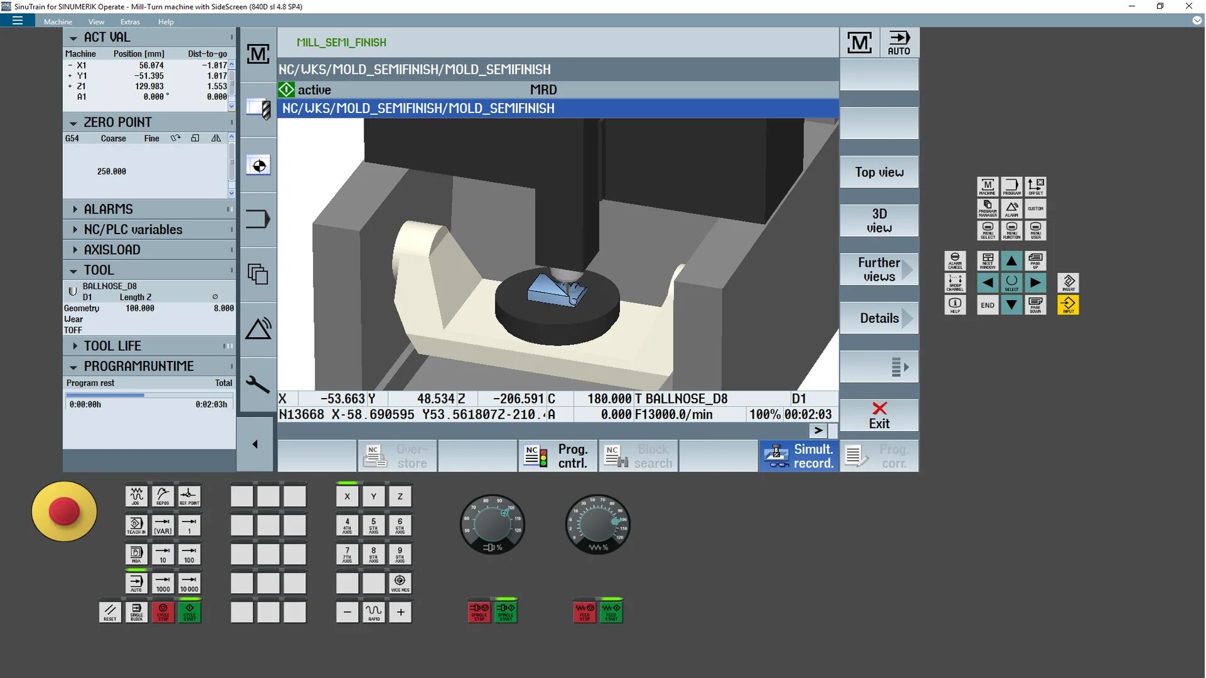Open the Machine menu
The image size is (1206, 678).
[x=58, y=21]
